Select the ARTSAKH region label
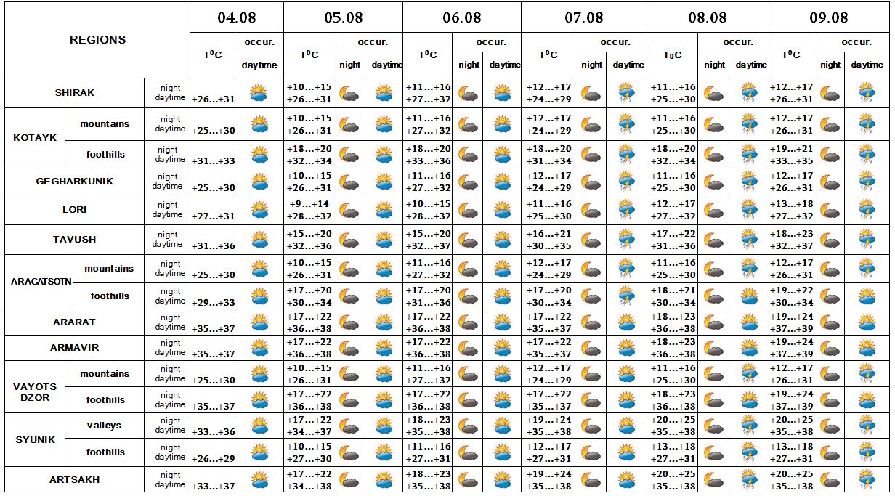This screenshot has width=895, height=496. 75,480
